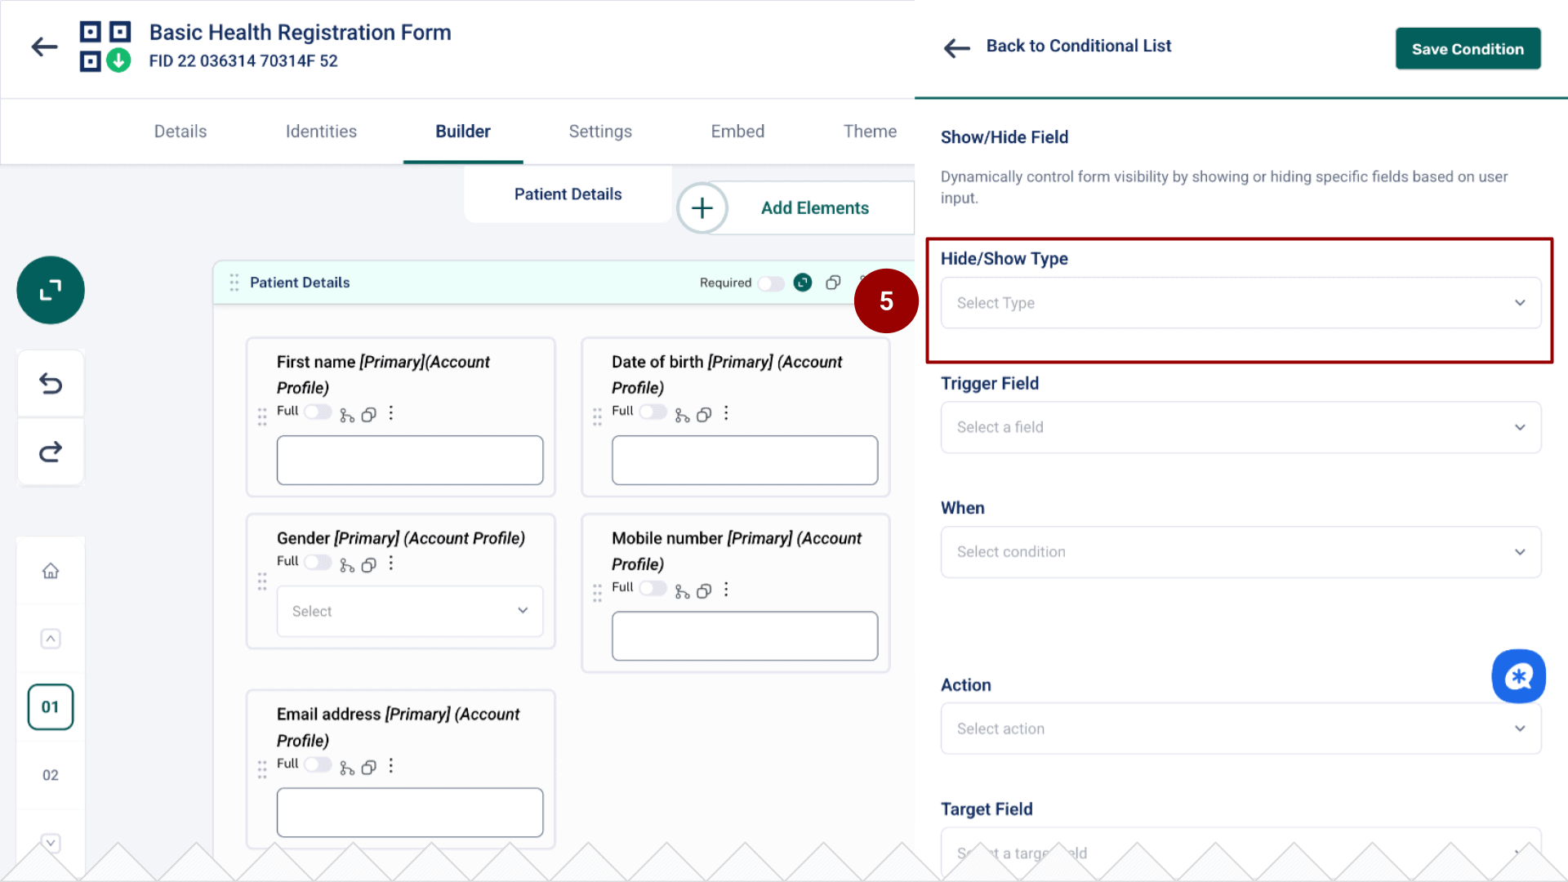Toggle Full width on the Email address field

(x=317, y=764)
